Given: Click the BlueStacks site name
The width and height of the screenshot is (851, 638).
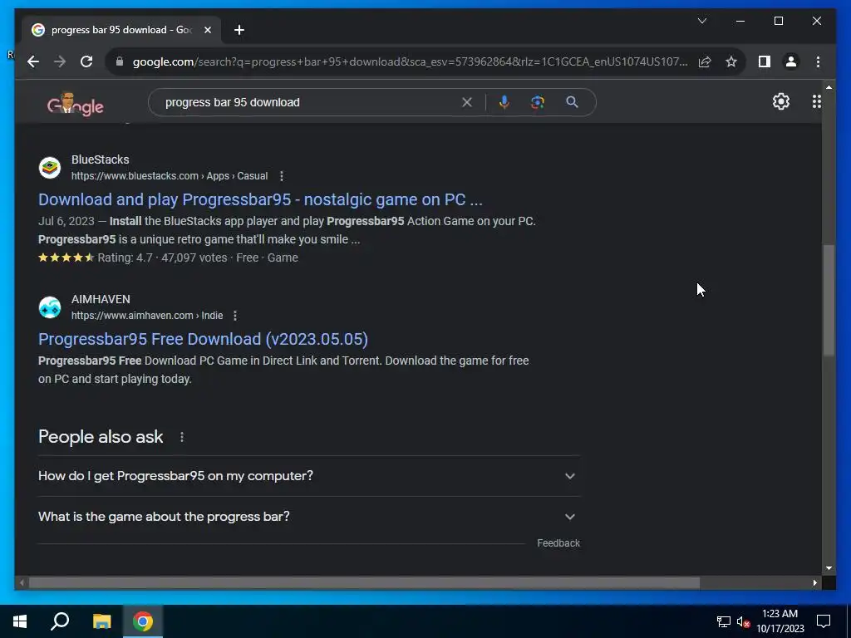Looking at the screenshot, I should [x=101, y=159].
